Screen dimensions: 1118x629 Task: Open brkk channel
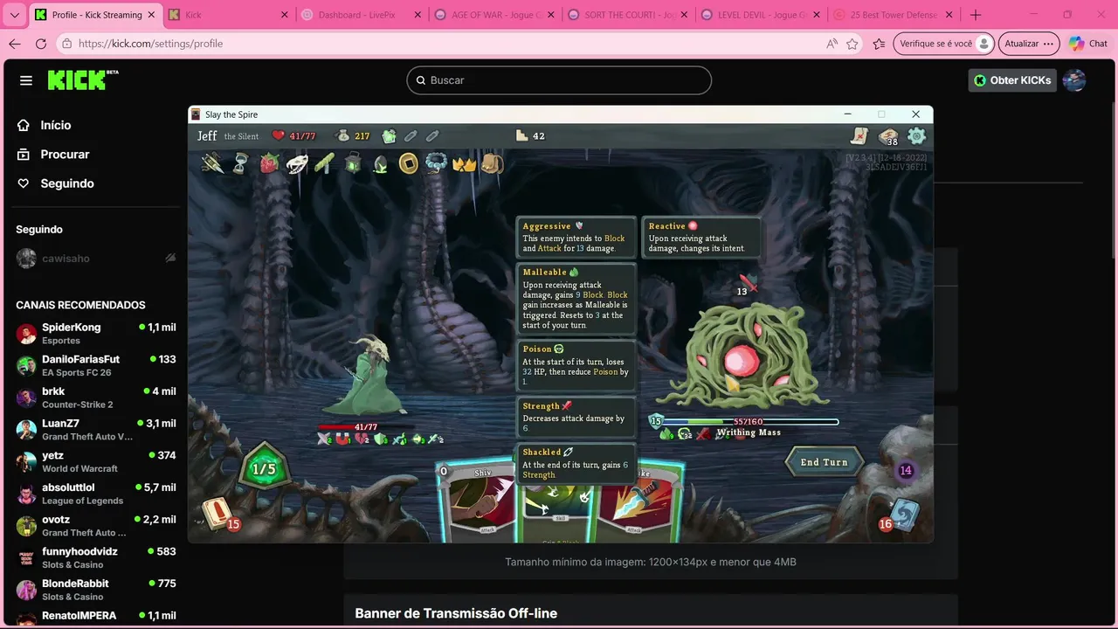click(96, 397)
